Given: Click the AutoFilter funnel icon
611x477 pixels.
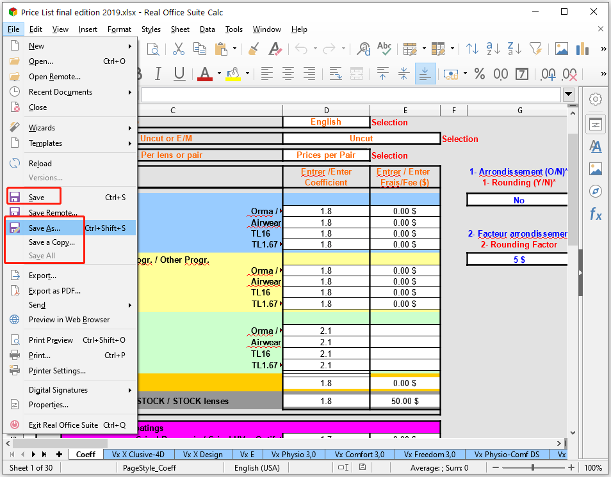Looking at the screenshot, I should 535,49.
